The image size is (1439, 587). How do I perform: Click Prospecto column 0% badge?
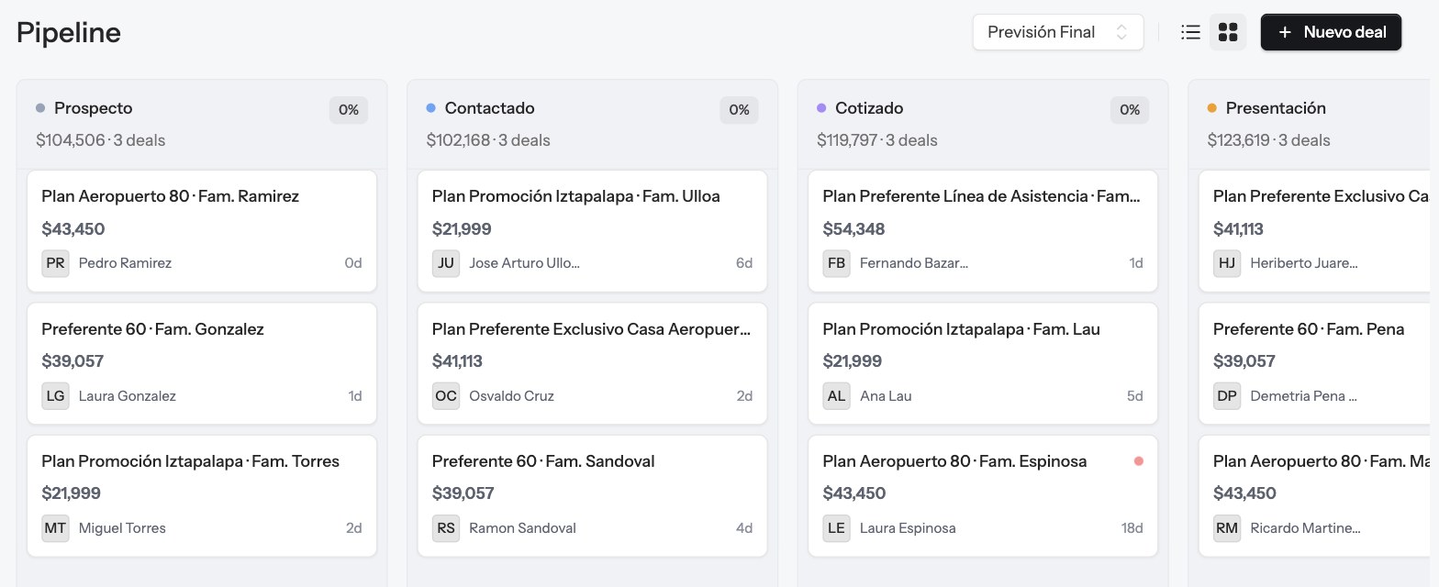coord(349,110)
